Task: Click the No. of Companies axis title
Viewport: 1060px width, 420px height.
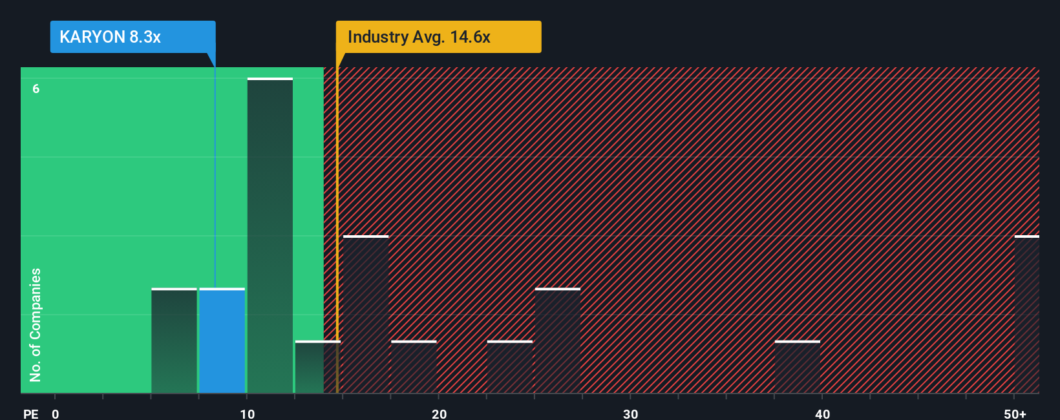Action: point(36,324)
